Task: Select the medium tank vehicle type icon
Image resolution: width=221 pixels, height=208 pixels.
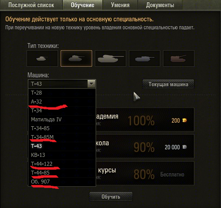Action: tap(76, 58)
